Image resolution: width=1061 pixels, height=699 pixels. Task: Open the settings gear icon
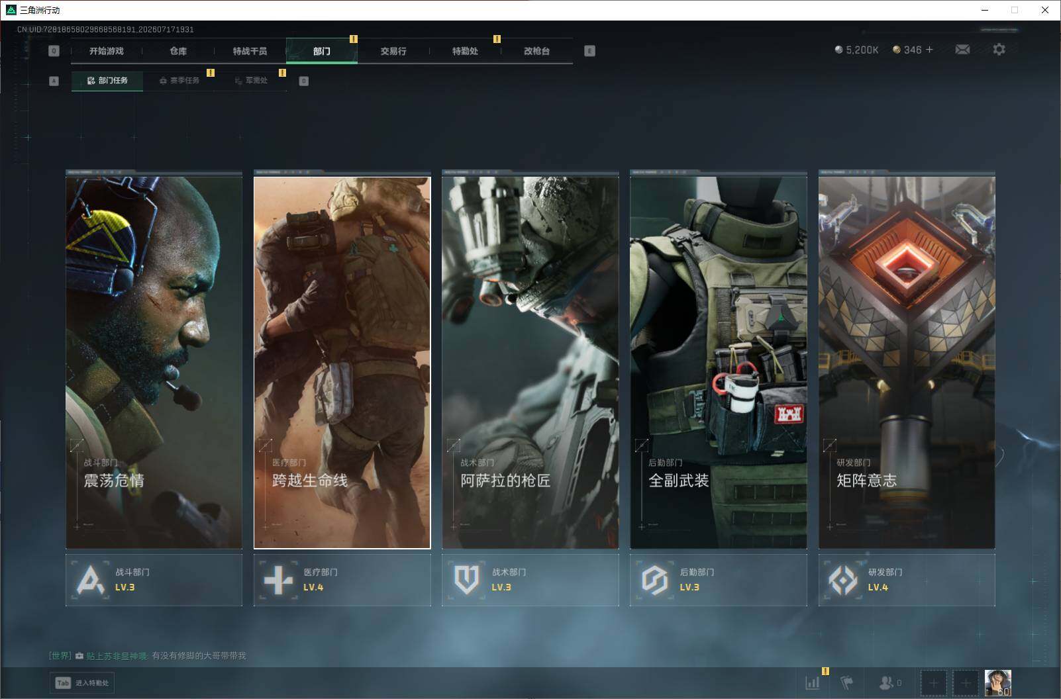click(x=999, y=50)
